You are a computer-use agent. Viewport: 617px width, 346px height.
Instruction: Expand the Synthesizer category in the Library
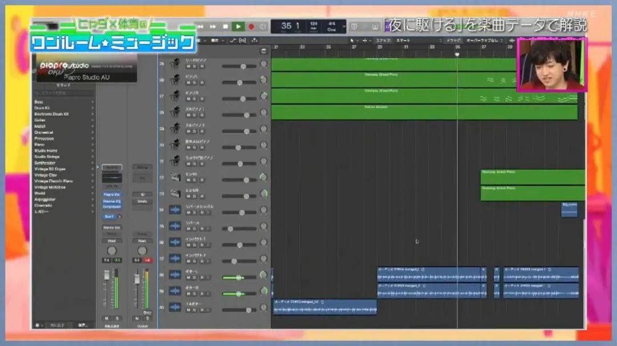[x=64, y=163]
